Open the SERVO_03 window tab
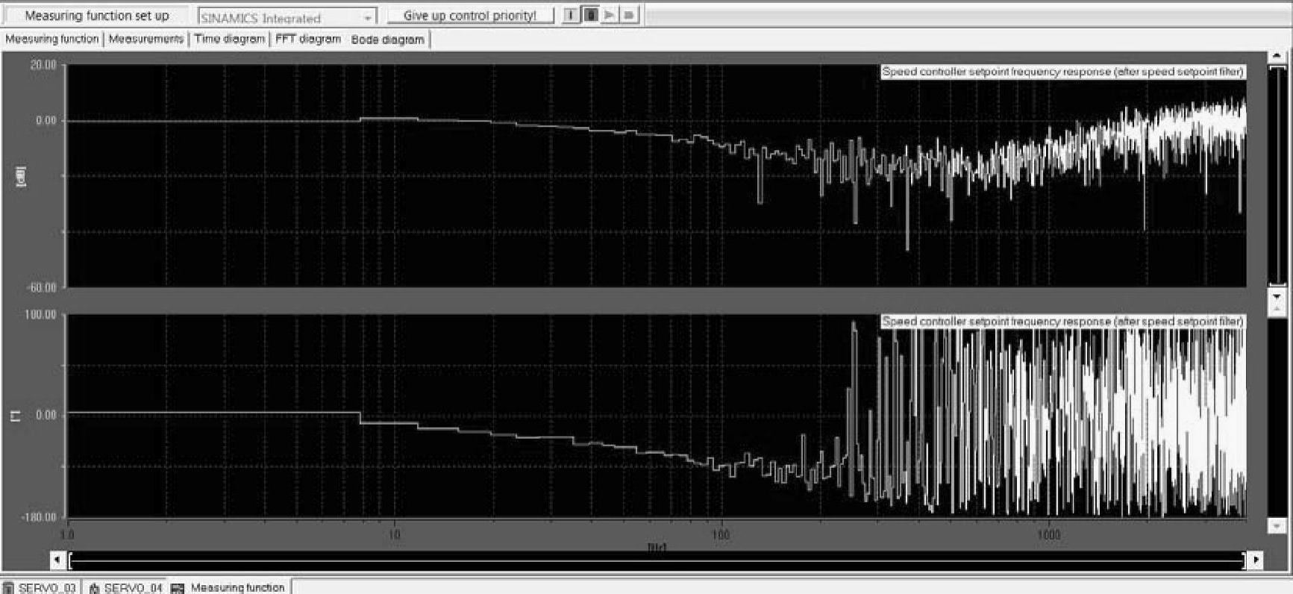 tap(40, 587)
